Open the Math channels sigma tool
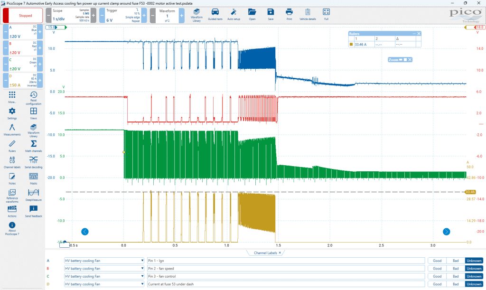This screenshot has width=486, height=290. 34,146
